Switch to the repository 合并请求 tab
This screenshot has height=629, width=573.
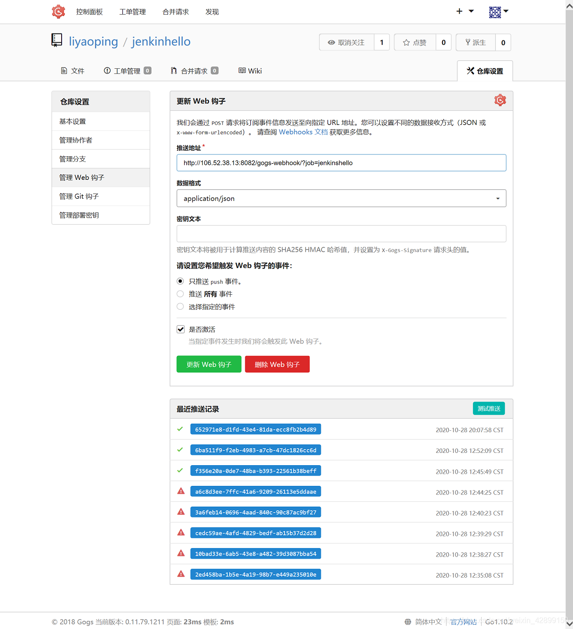194,71
